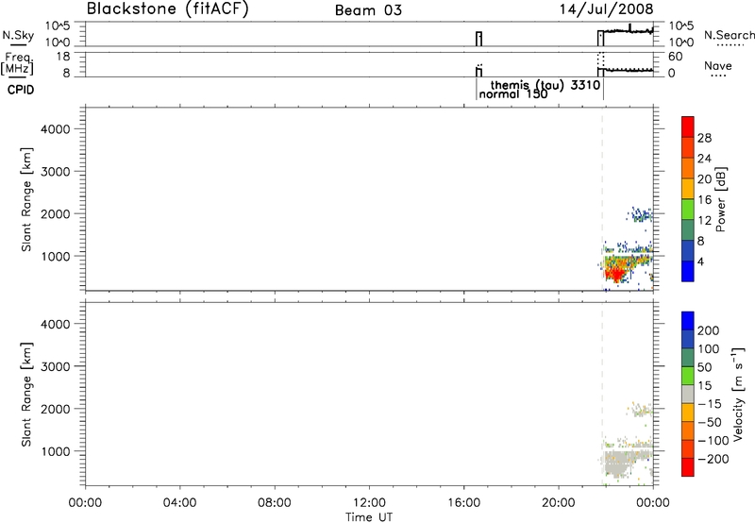
Task: Click the noise pulse near 16:30 in N.Sky panel
Action: [x=478, y=39]
